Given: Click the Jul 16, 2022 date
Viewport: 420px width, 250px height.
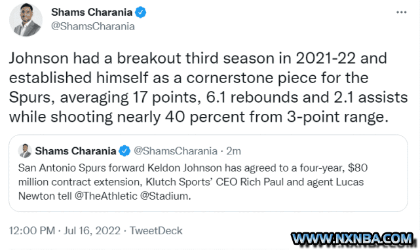Looking at the screenshot, I should coord(92,231).
